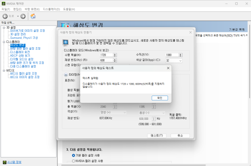Image resolution: width=251 pixels, height=166 pixels.
Task: Click the 837.00KHz horizontal refresh value
Action: tap(106, 118)
